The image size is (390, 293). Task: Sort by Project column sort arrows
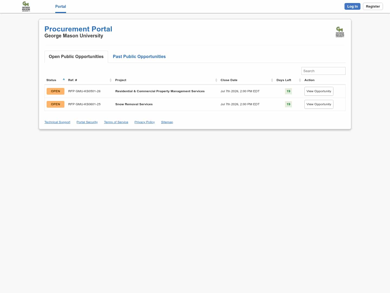216,80
